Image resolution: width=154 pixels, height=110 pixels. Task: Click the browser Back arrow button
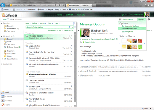coord(3,5)
